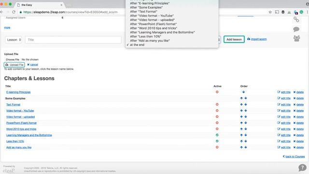Viewport: 309px width, 174px height.
Task: Move Video format - YouTube up
Action: pyautogui.click(x=241, y=111)
